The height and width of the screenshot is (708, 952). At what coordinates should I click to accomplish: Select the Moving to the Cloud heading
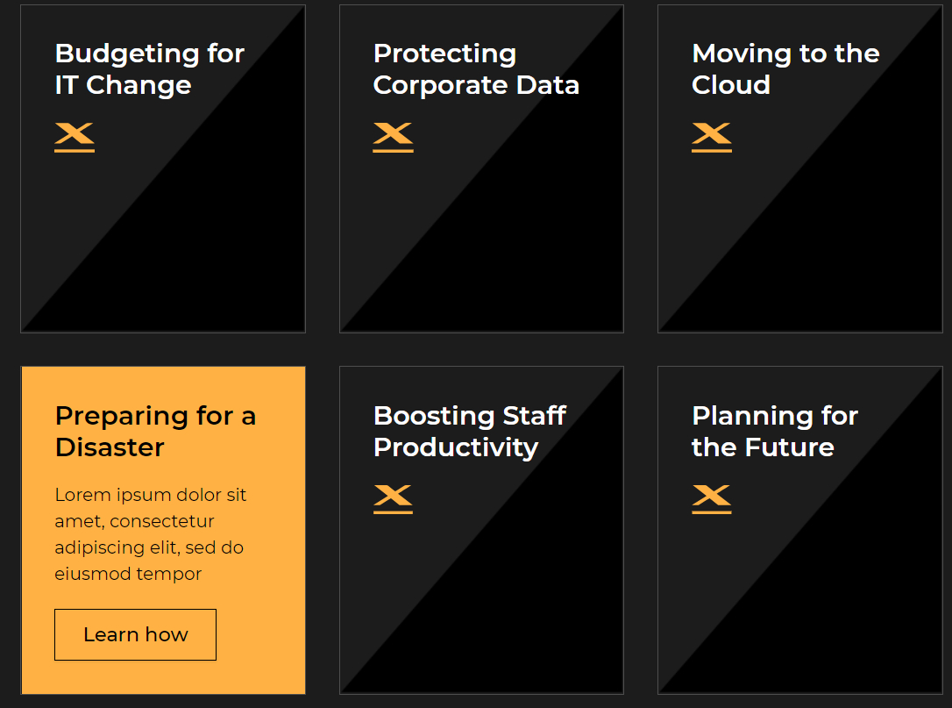785,69
